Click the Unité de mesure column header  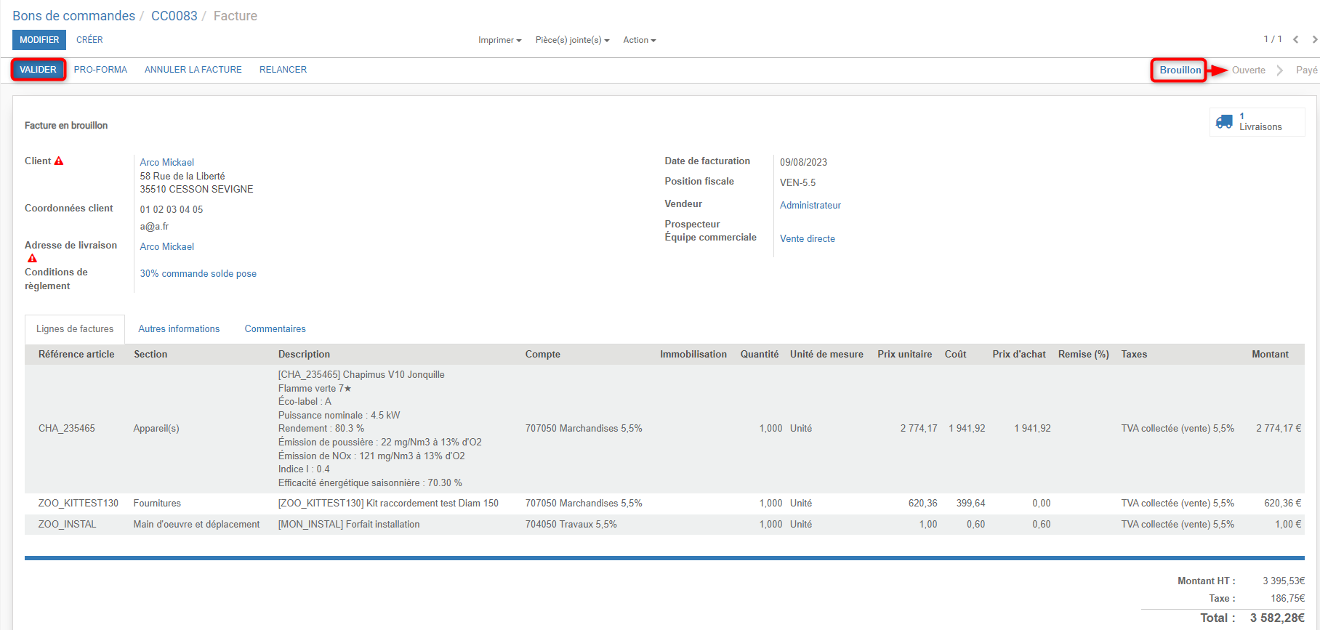click(826, 355)
